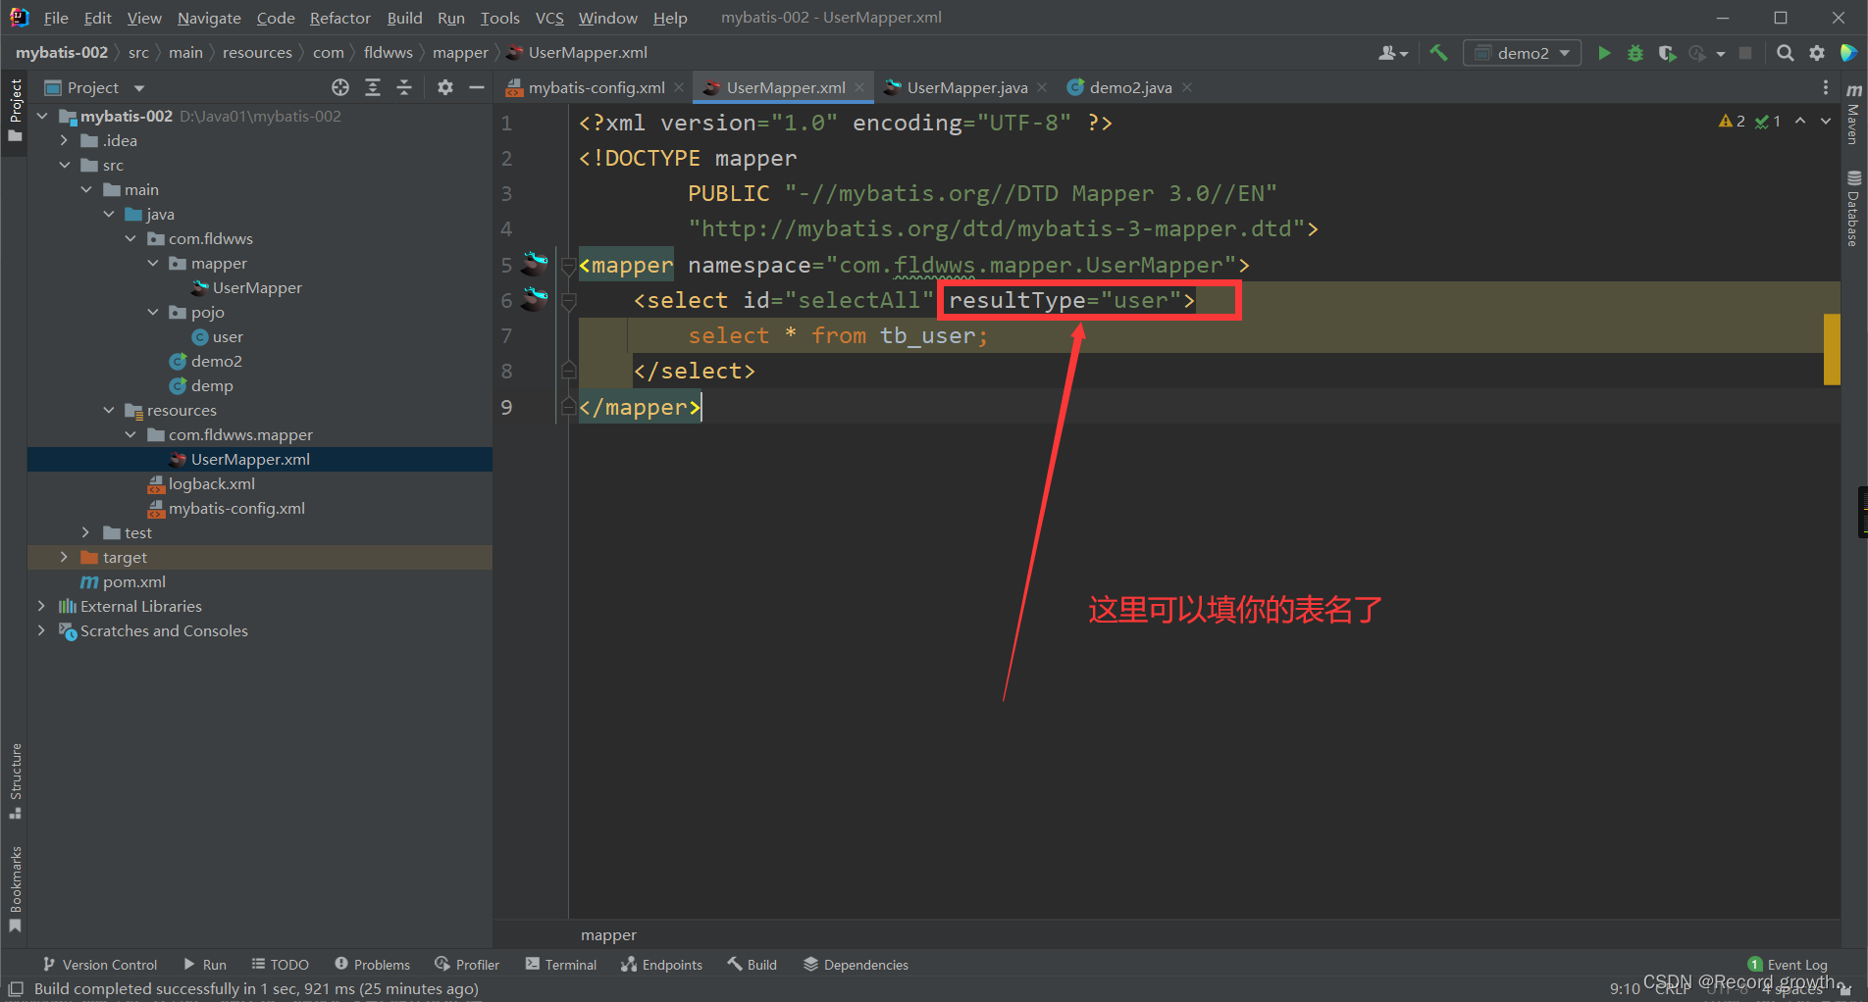Open the Endpoints tool window
The image size is (1868, 1002).
[661, 965]
